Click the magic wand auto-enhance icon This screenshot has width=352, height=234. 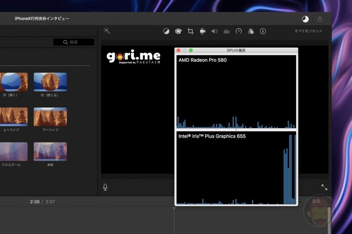[x=107, y=31]
